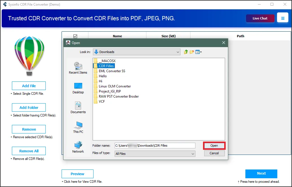Click the Up One Level folder icon

186,52
